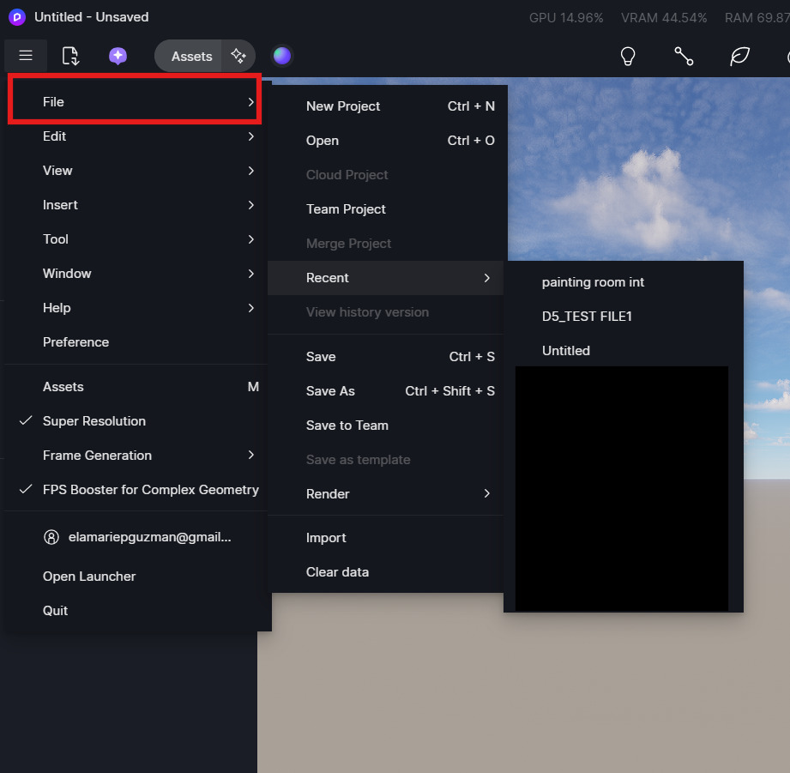Click the leaf vegetation icon
This screenshot has width=790, height=773.
pyautogui.click(x=739, y=56)
